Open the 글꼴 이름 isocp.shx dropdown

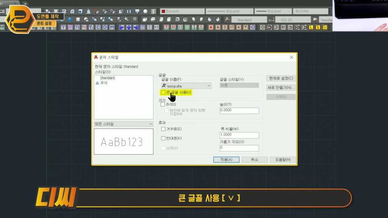pos(186,86)
